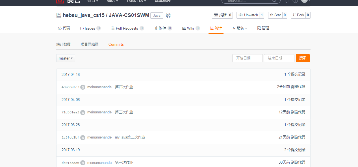The height and width of the screenshot is (167, 358).
Task: Click the 2分钟前 timestamp
Action: click(283, 87)
